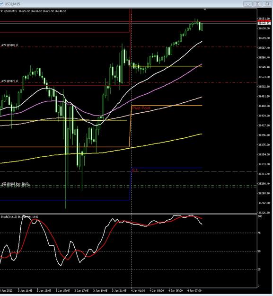The height and width of the screenshot is (296, 273).
Task: Click the 3 Jan 15:45 time axis label
Action: click(63, 291)
